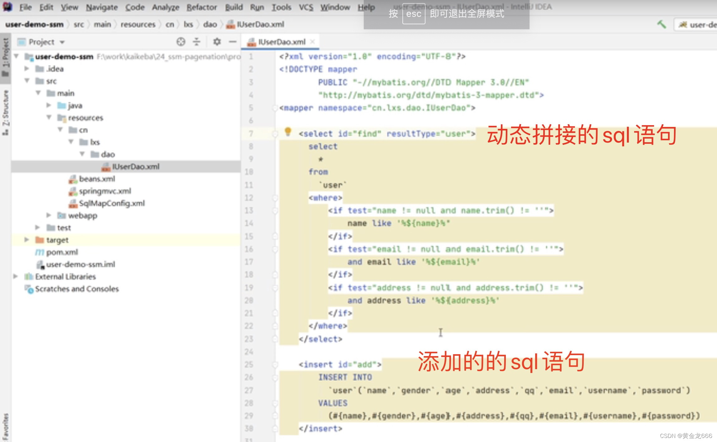Click resources in the breadcrumb path

click(x=138, y=24)
